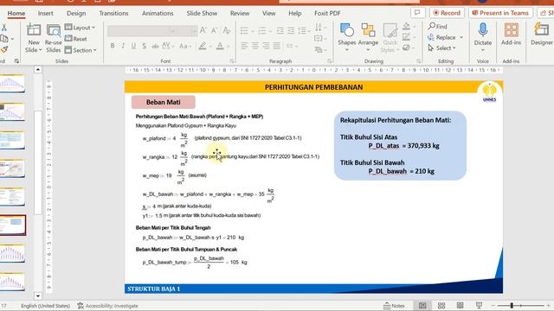The width and height of the screenshot is (554, 311).
Task: Switch to the Transitions tab
Action: [113, 14]
